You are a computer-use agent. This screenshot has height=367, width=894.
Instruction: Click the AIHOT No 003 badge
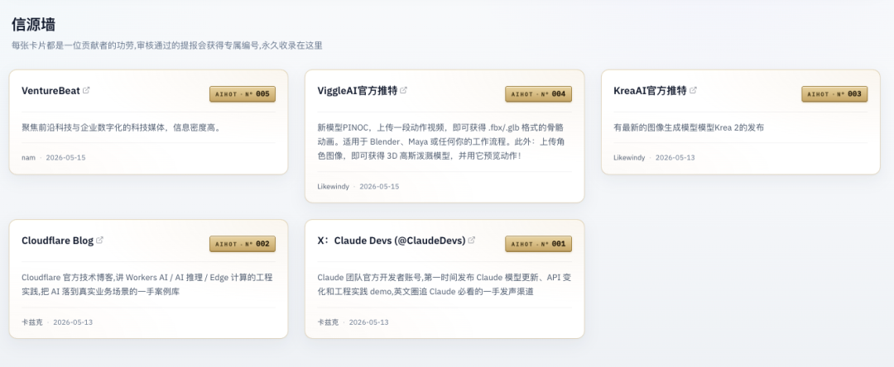(834, 94)
